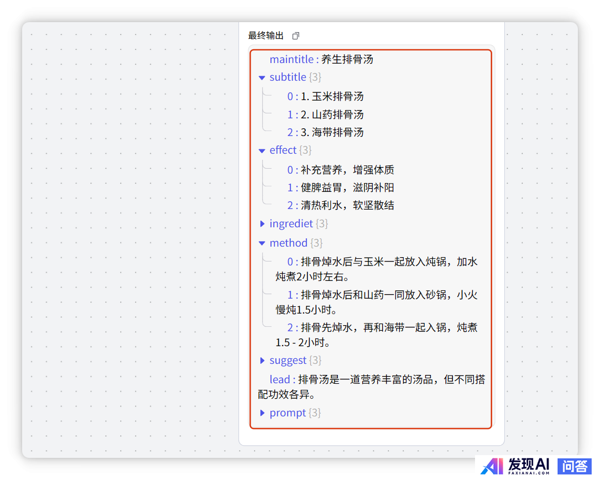
Task: Click subtitle item 海带排骨汤
Action: (x=332, y=133)
